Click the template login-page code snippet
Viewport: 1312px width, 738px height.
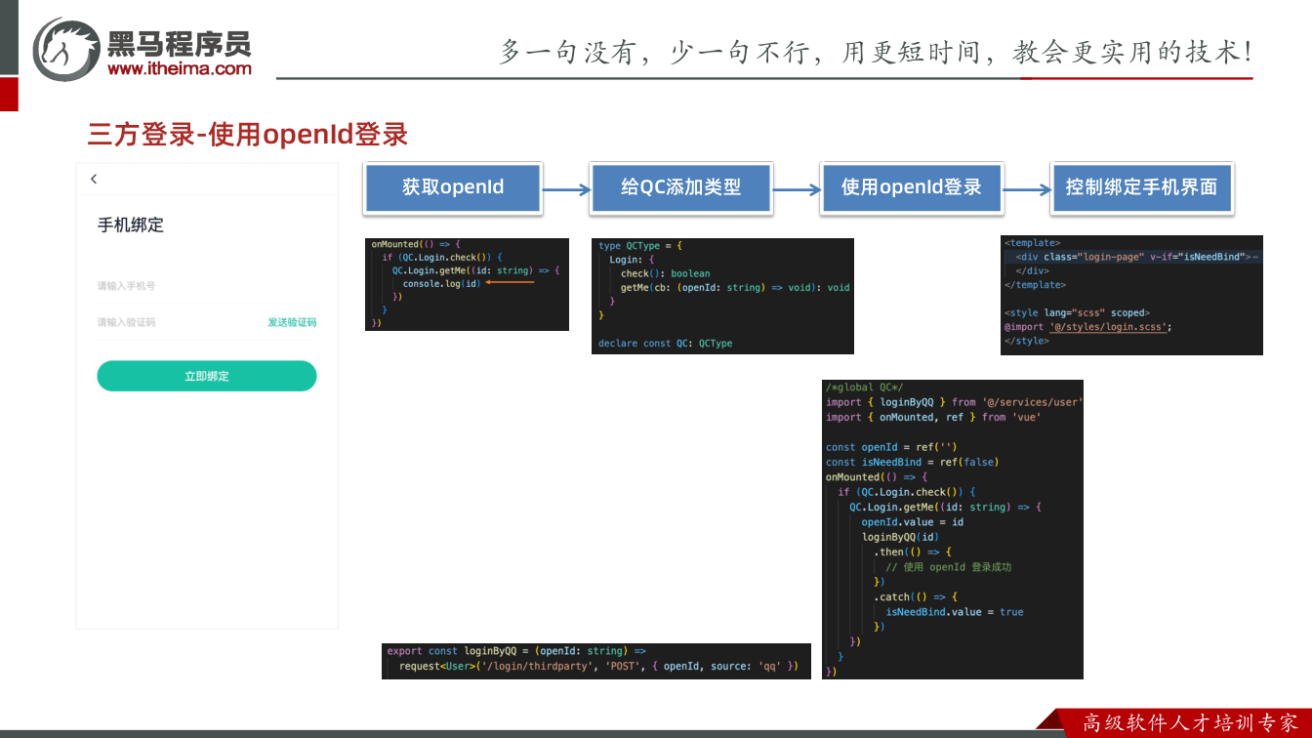pyautogui.click(x=1131, y=295)
